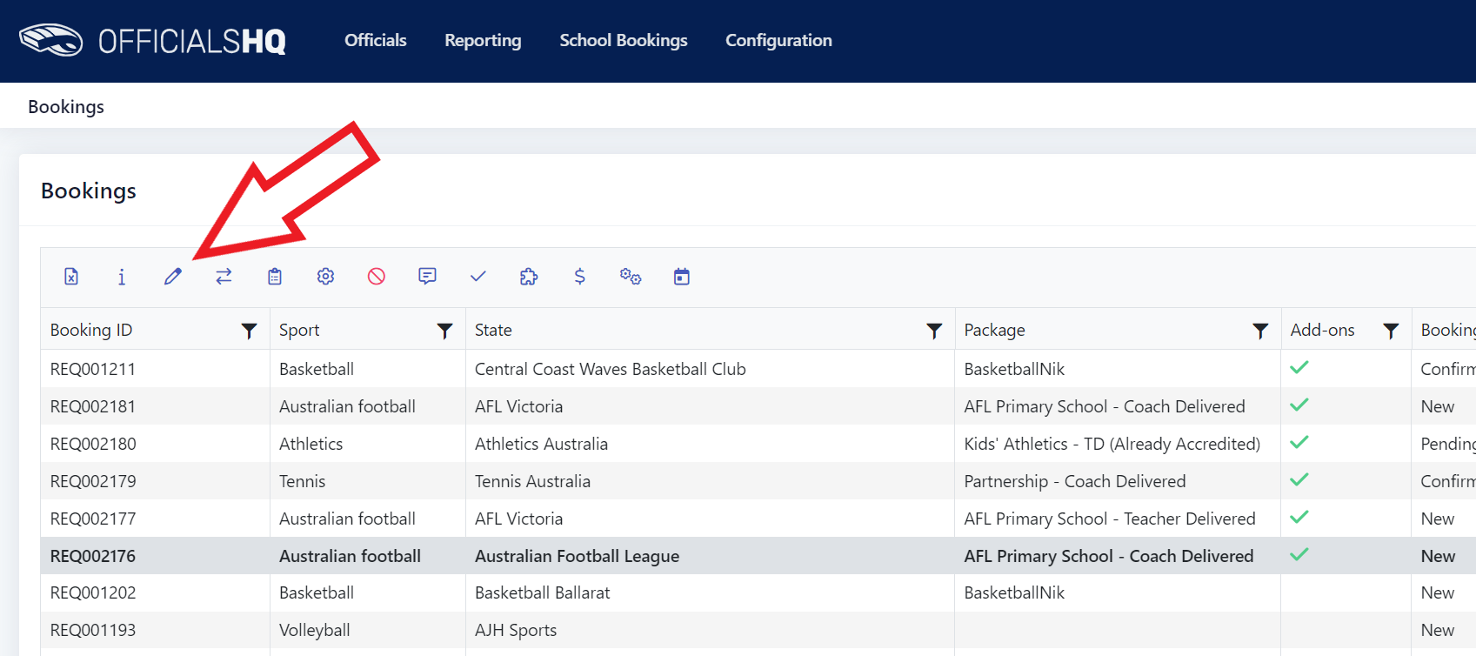Select booking REQ001211
Screen dimensions: 1476x656
(x=93, y=369)
